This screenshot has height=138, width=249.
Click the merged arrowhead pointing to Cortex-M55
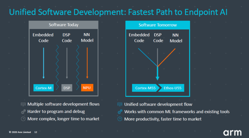157,78
